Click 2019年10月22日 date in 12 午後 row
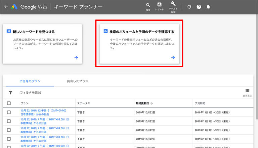Image resolution: width=258 pixels, height=148 pixels. (x=145, y=112)
